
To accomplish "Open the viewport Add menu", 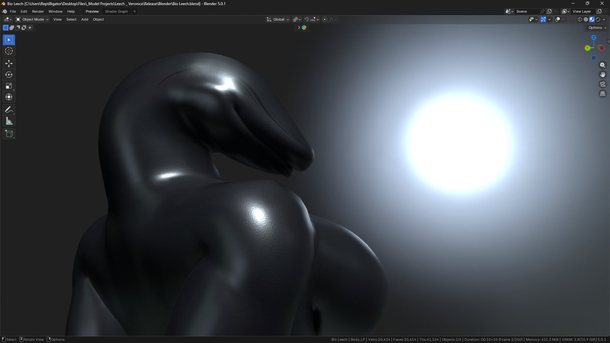I will [85, 19].
